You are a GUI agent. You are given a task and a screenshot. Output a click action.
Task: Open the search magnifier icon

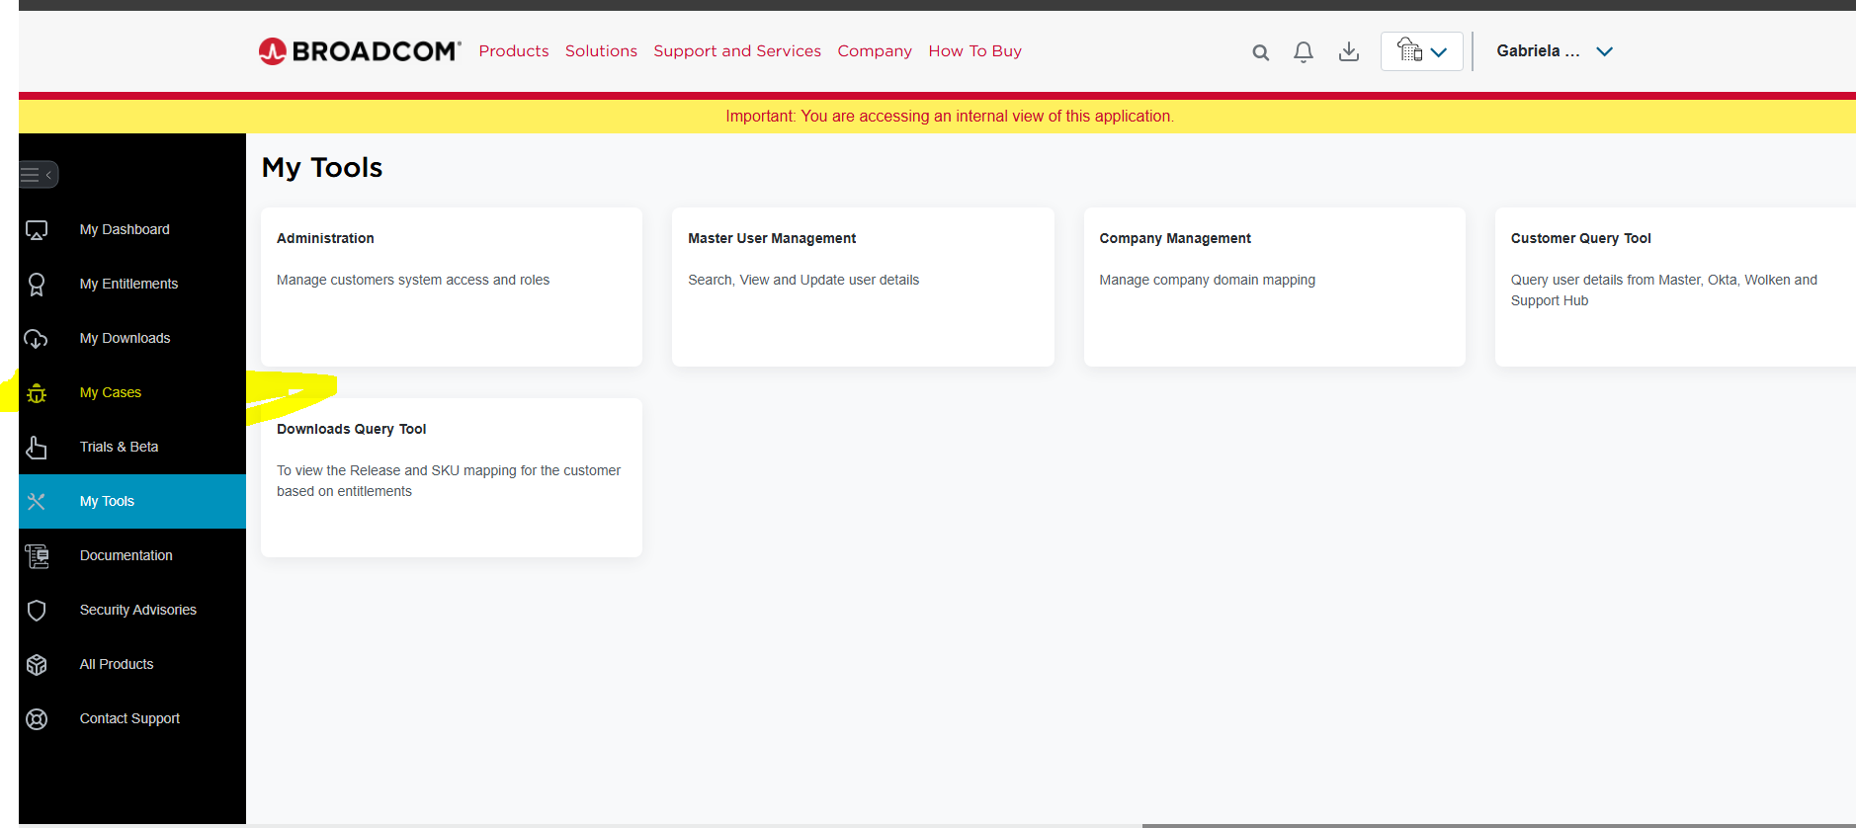(x=1260, y=52)
